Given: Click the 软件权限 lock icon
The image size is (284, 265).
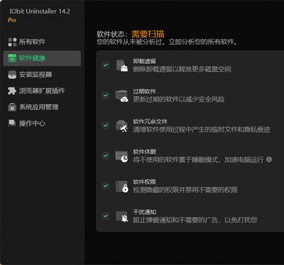Looking at the screenshot, I should pyautogui.click(x=122, y=186).
